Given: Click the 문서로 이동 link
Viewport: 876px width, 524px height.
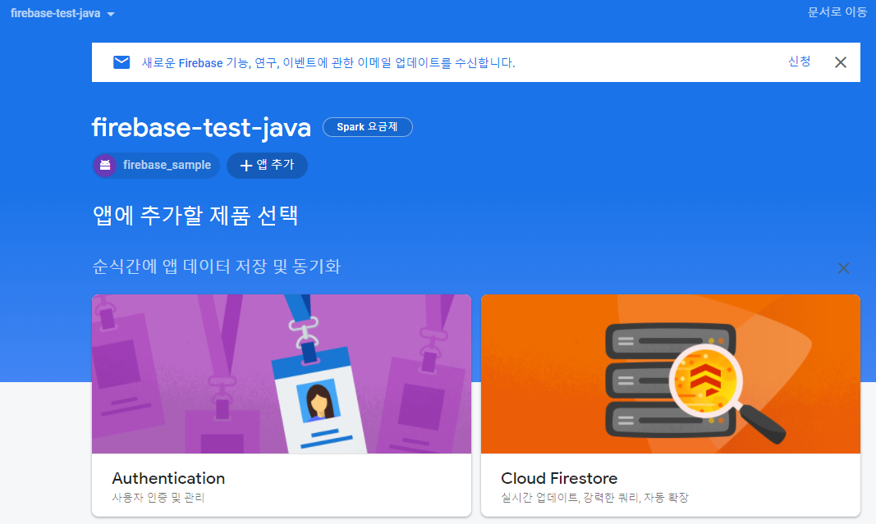Looking at the screenshot, I should 837,12.
